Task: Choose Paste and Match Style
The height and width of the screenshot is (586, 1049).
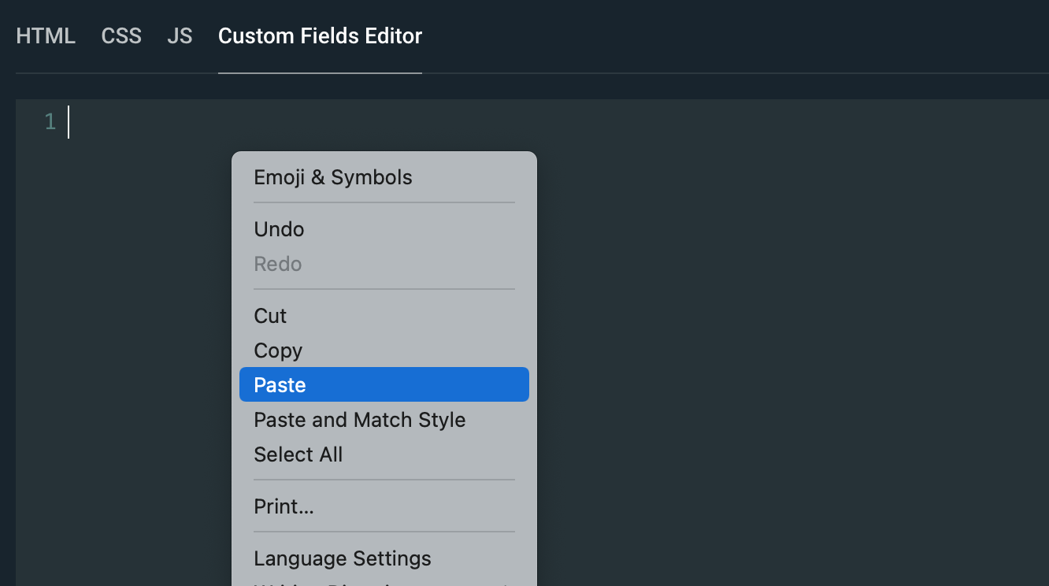Action: pyautogui.click(x=359, y=420)
